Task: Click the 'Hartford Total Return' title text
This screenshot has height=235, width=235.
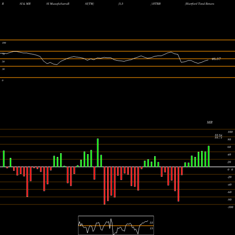Action: pyautogui.click(x=200, y=4)
